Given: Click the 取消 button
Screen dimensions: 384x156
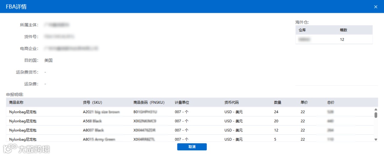Looking at the screenshot, I should (192, 147).
